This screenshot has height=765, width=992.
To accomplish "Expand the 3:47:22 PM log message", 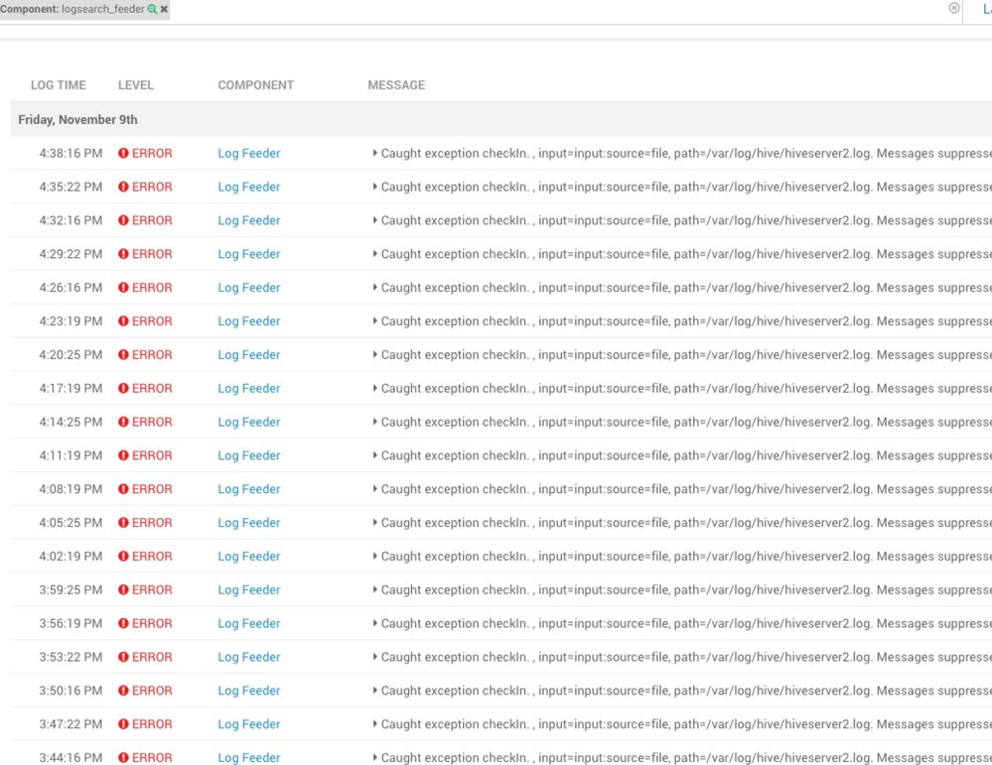I will (374, 723).
